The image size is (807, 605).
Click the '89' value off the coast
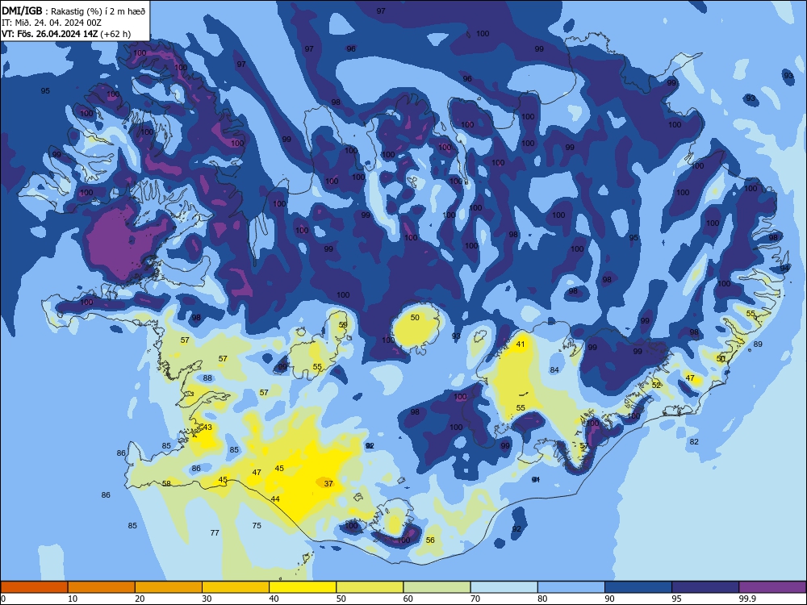pyautogui.click(x=758, y=344)
